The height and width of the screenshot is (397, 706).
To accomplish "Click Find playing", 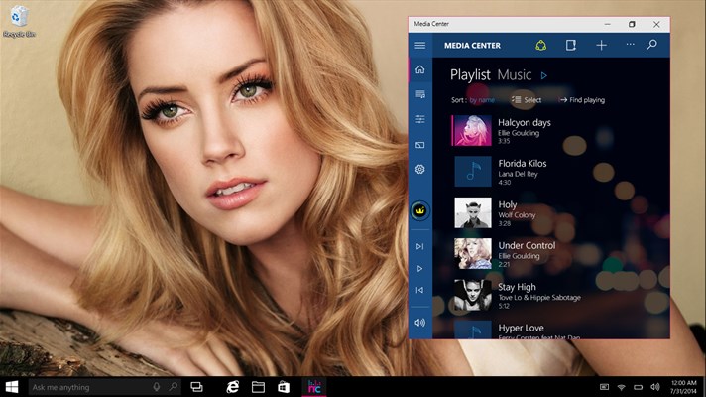I will 582,100.
